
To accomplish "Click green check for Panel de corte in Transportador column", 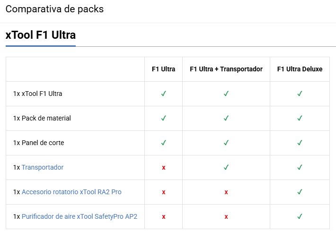I will [x=226, y=143].
